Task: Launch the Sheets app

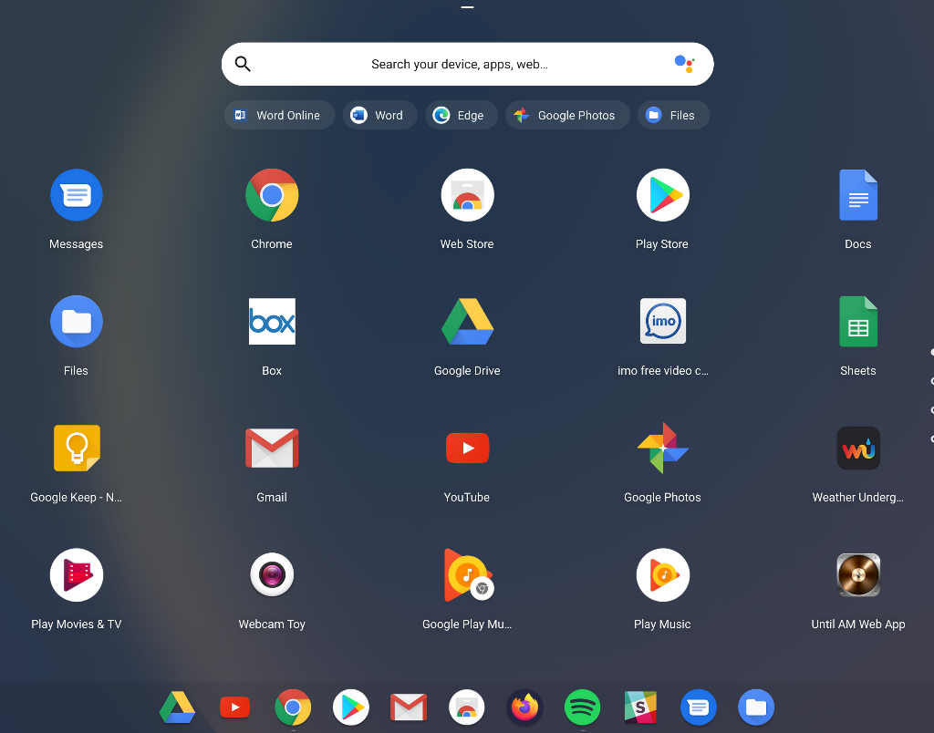Action: tap(857, 322)
